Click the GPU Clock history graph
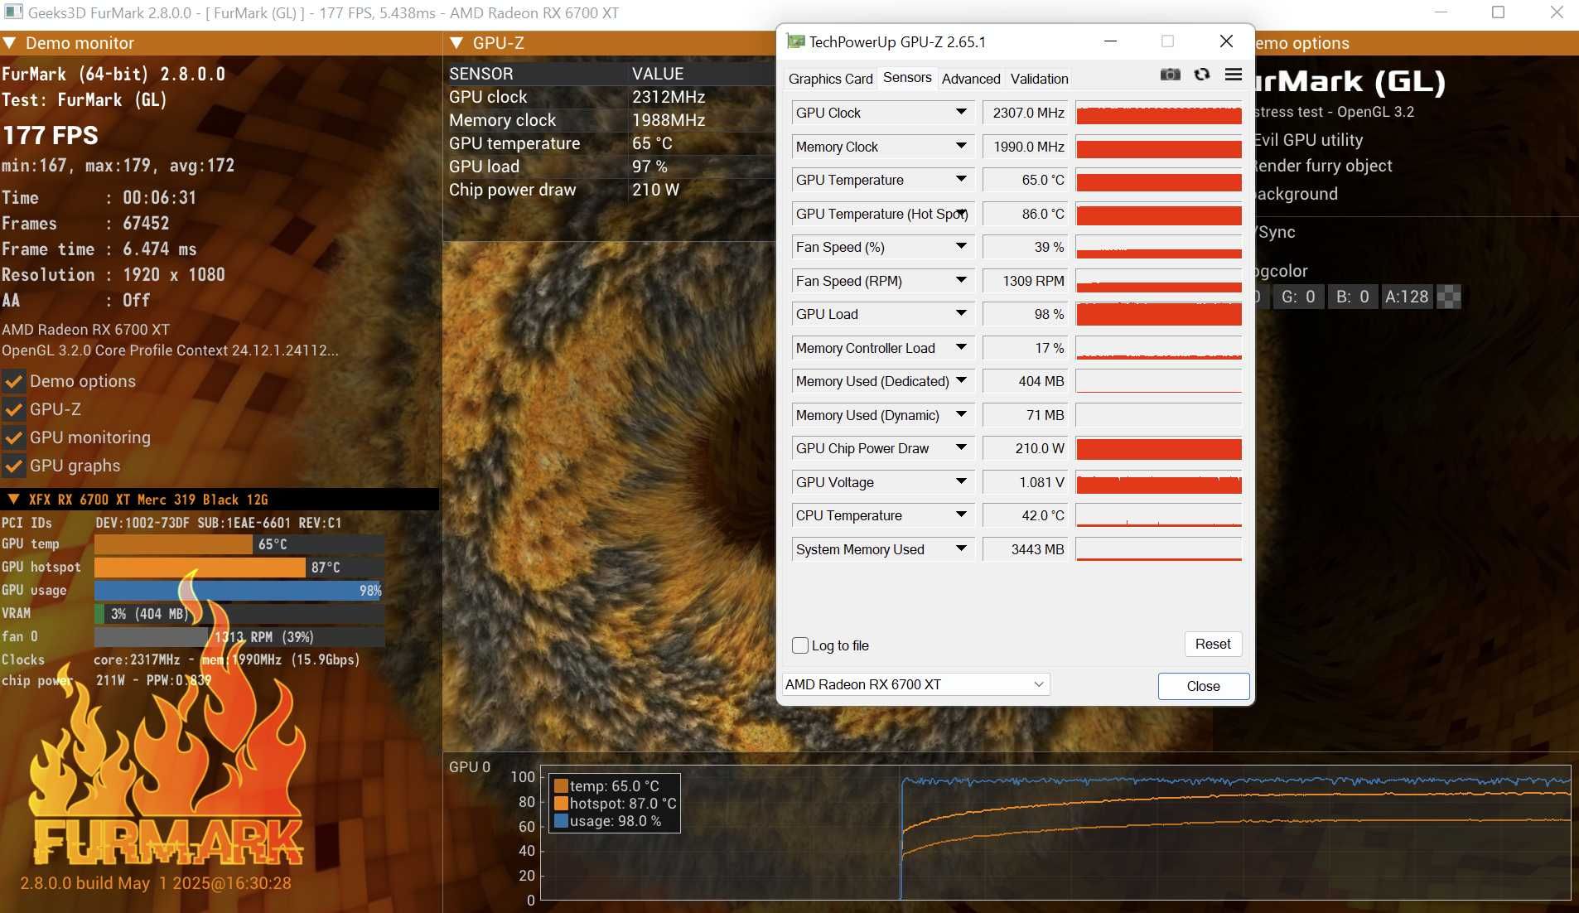The width and height of the screenshot is (1579, 913). pyautogui.click(x=1158, y=113)
